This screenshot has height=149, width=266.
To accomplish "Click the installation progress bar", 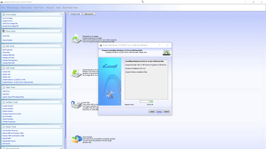I will tap(147, 102).
